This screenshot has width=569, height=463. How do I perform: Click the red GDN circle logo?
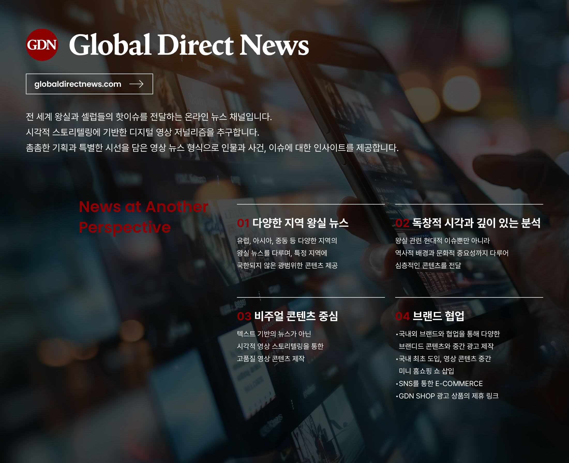(42, 45)
